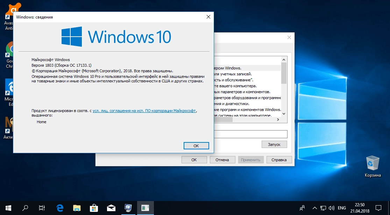Close the system configuration window
Screen dimensions: 390x215
(x=289, y=37)
